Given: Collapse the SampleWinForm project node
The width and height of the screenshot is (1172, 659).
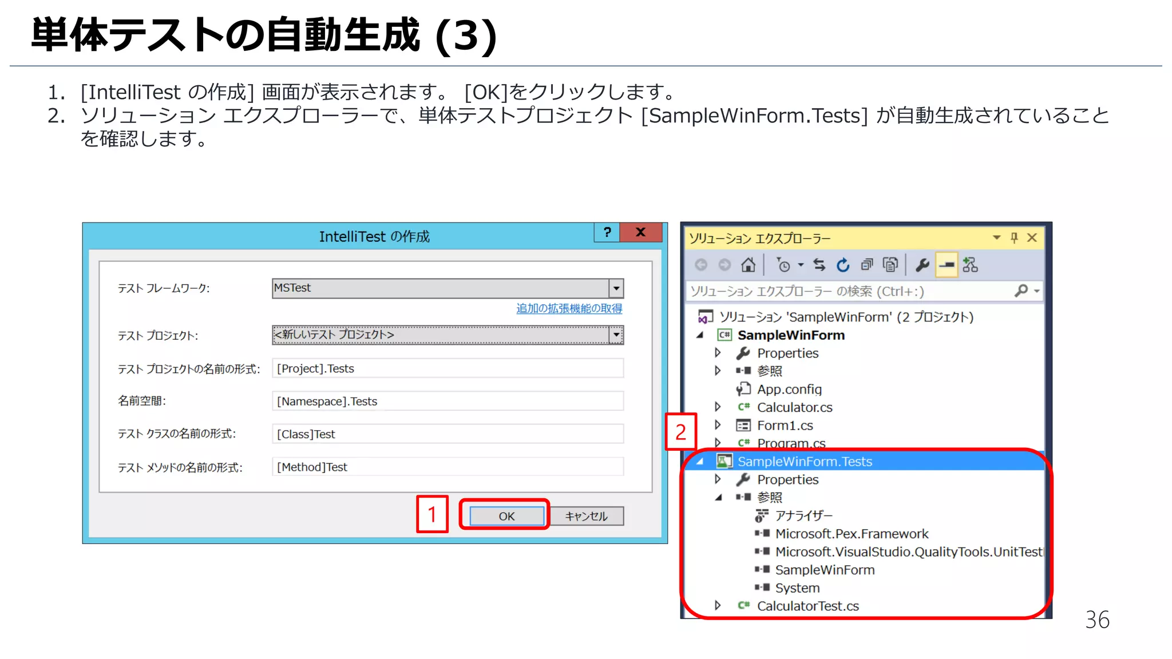Looking at the screenshot, I should (x=700, y=335).
